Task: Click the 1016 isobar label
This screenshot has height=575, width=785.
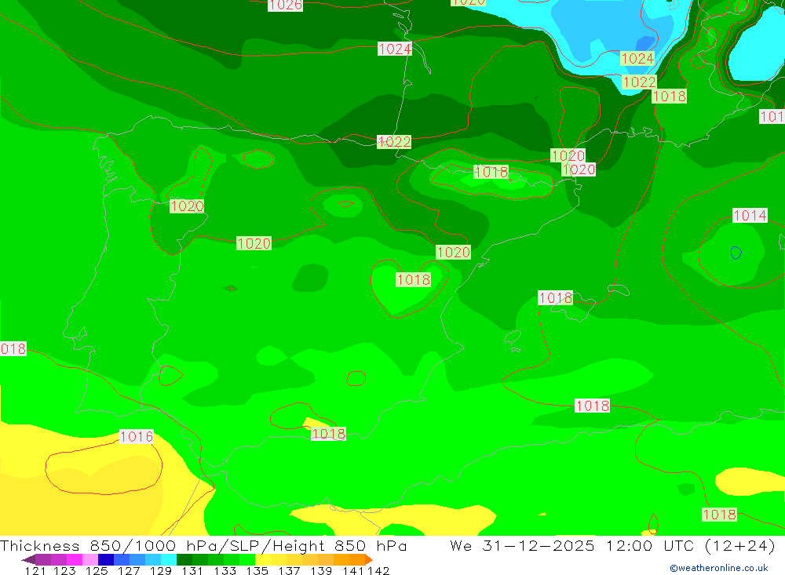Action: (x=136, y=436)
